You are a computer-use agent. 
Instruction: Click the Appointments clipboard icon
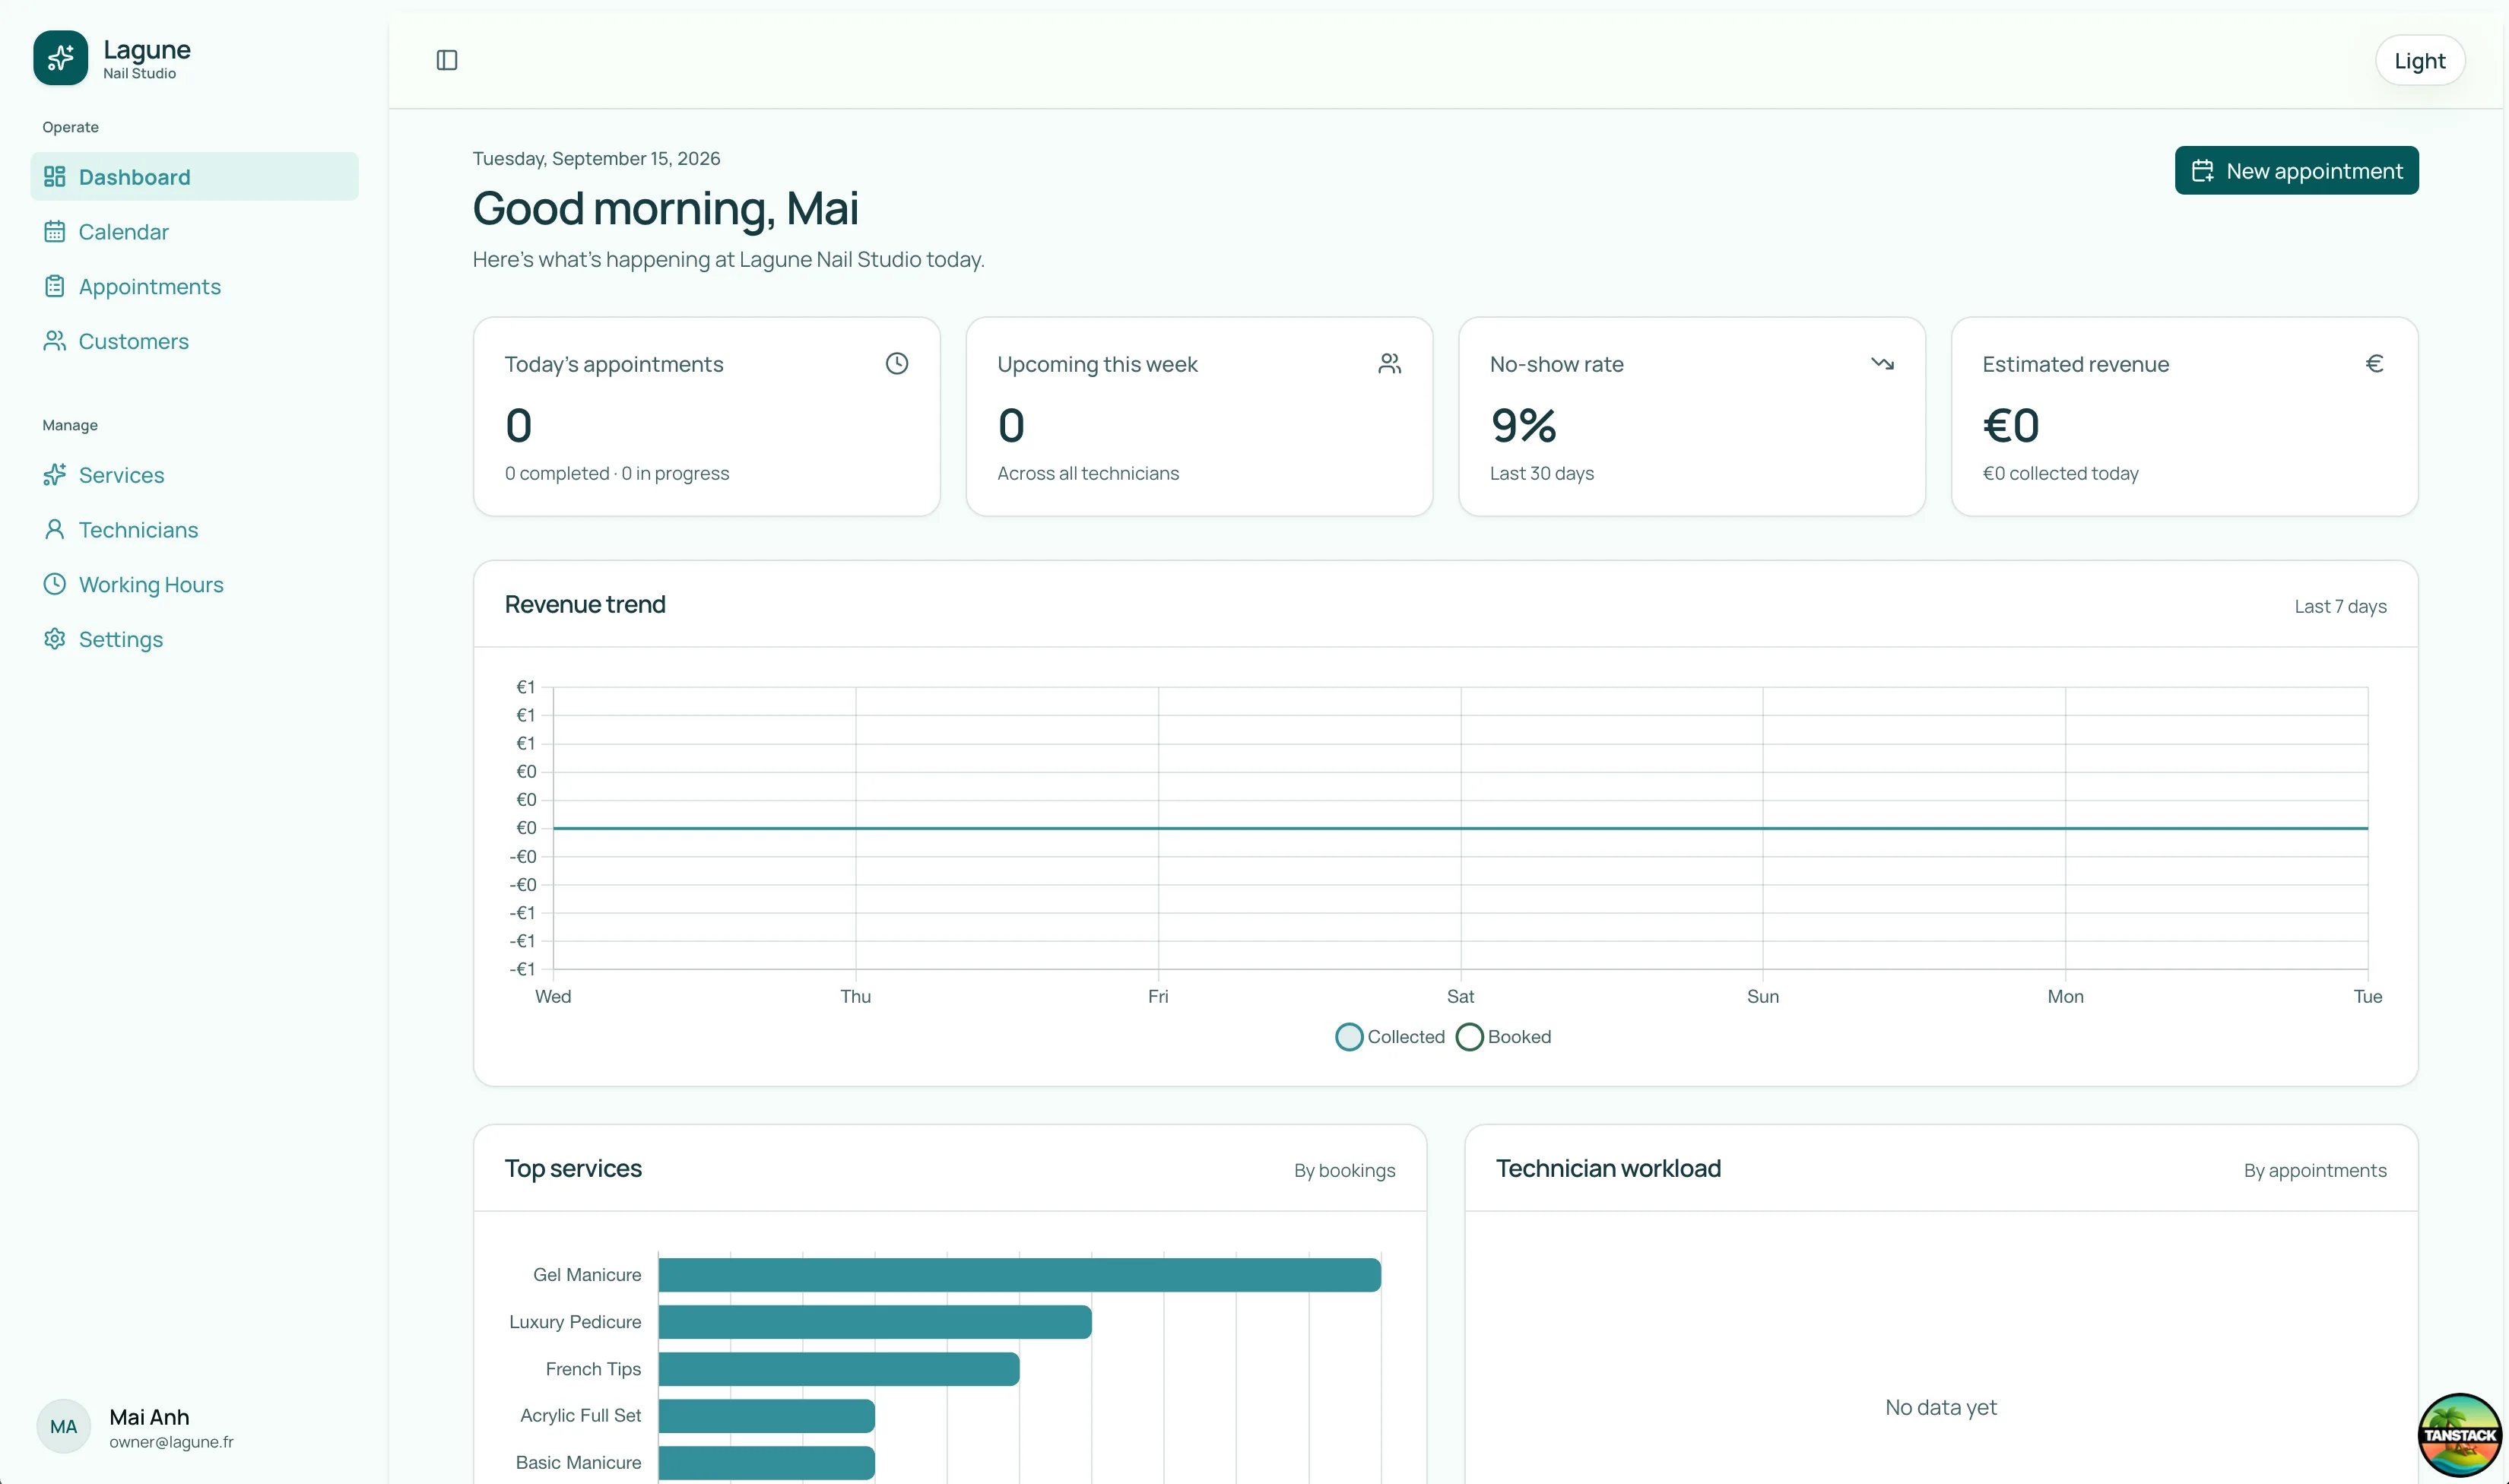[x=54, y=287]
